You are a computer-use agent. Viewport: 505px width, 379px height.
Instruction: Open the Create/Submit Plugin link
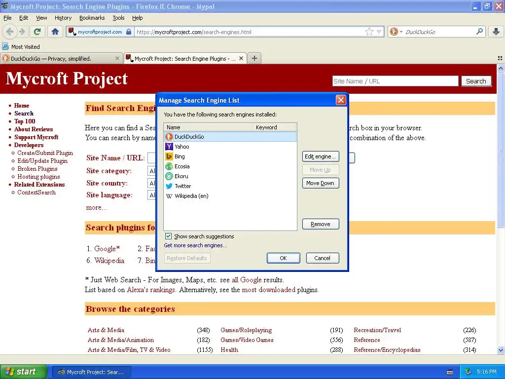pyautogui.click(x=45, y=153)
